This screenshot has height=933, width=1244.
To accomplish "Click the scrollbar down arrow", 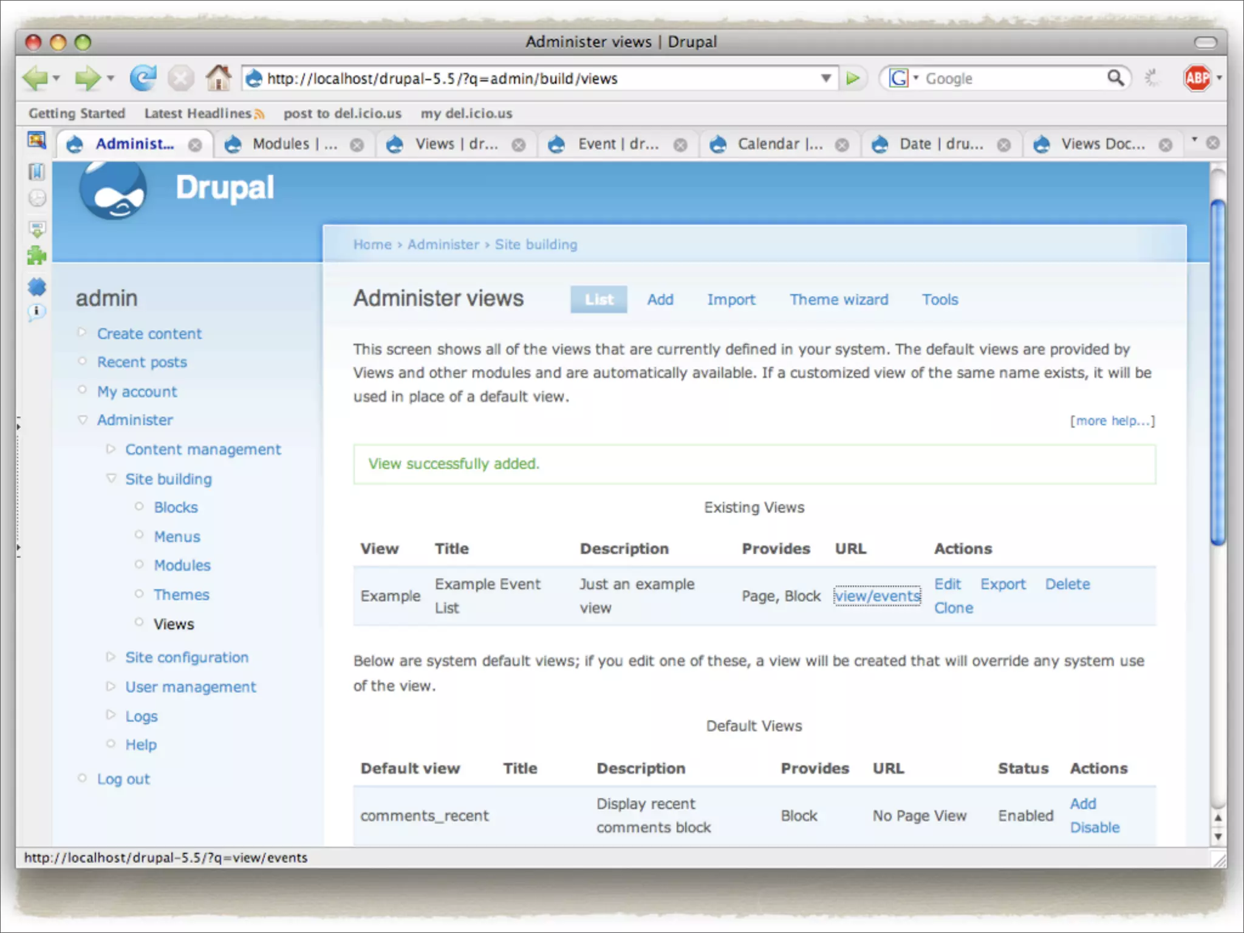I will click(x=1217, y=836).
